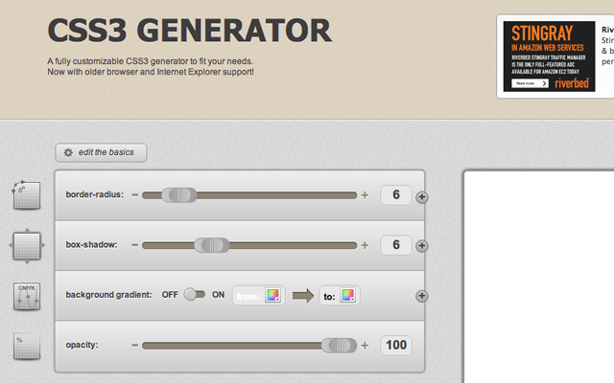Click the minus icon beside opacity slider

[x=134, y=345]
